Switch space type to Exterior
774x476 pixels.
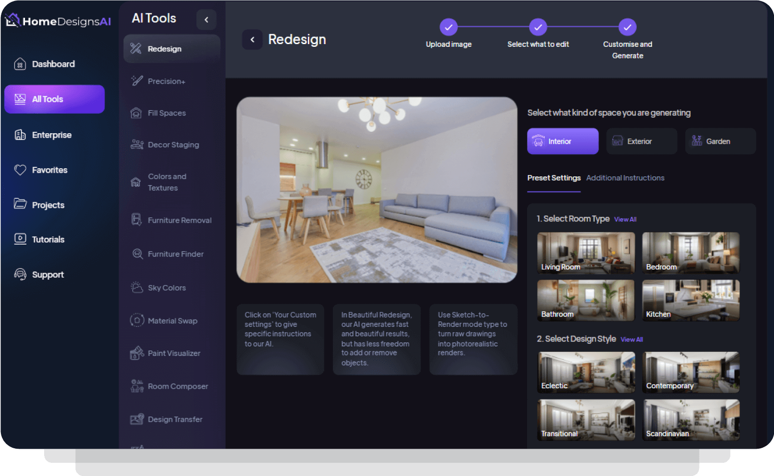[641, 141]
